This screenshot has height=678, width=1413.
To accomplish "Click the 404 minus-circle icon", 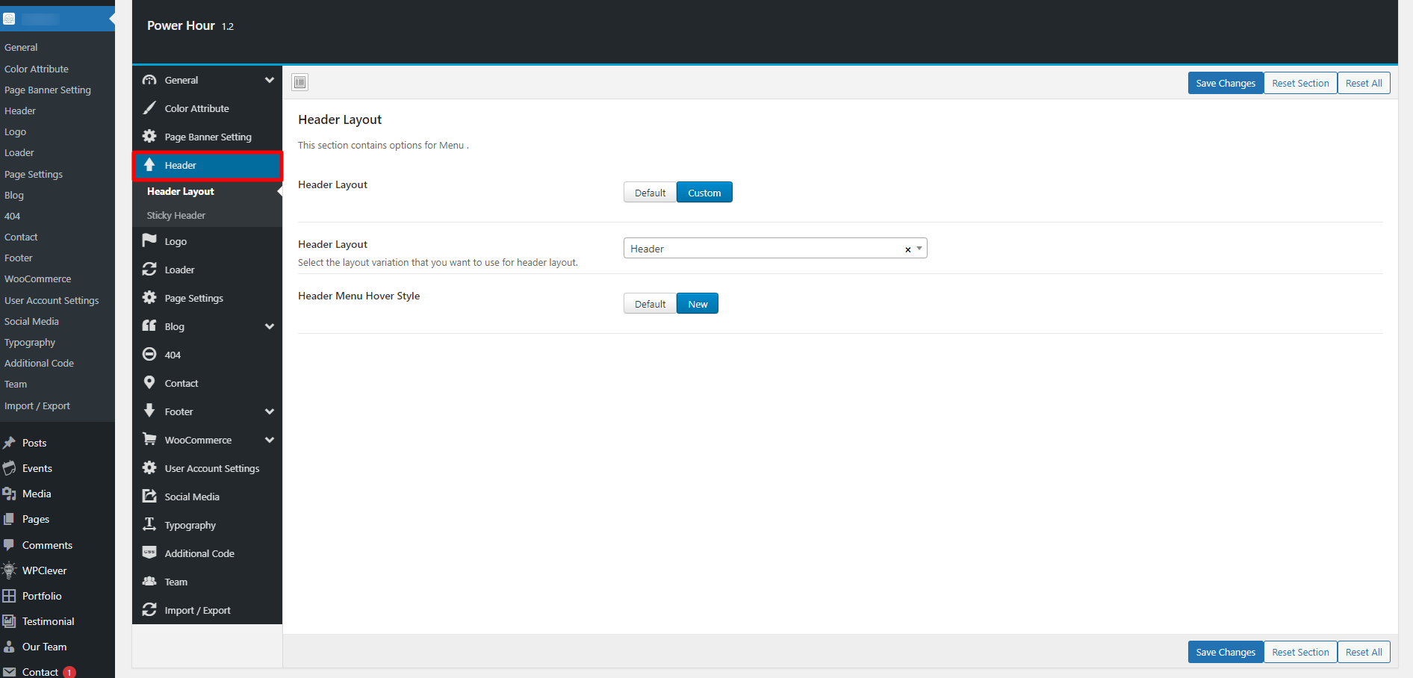I will tap(149, 354).
